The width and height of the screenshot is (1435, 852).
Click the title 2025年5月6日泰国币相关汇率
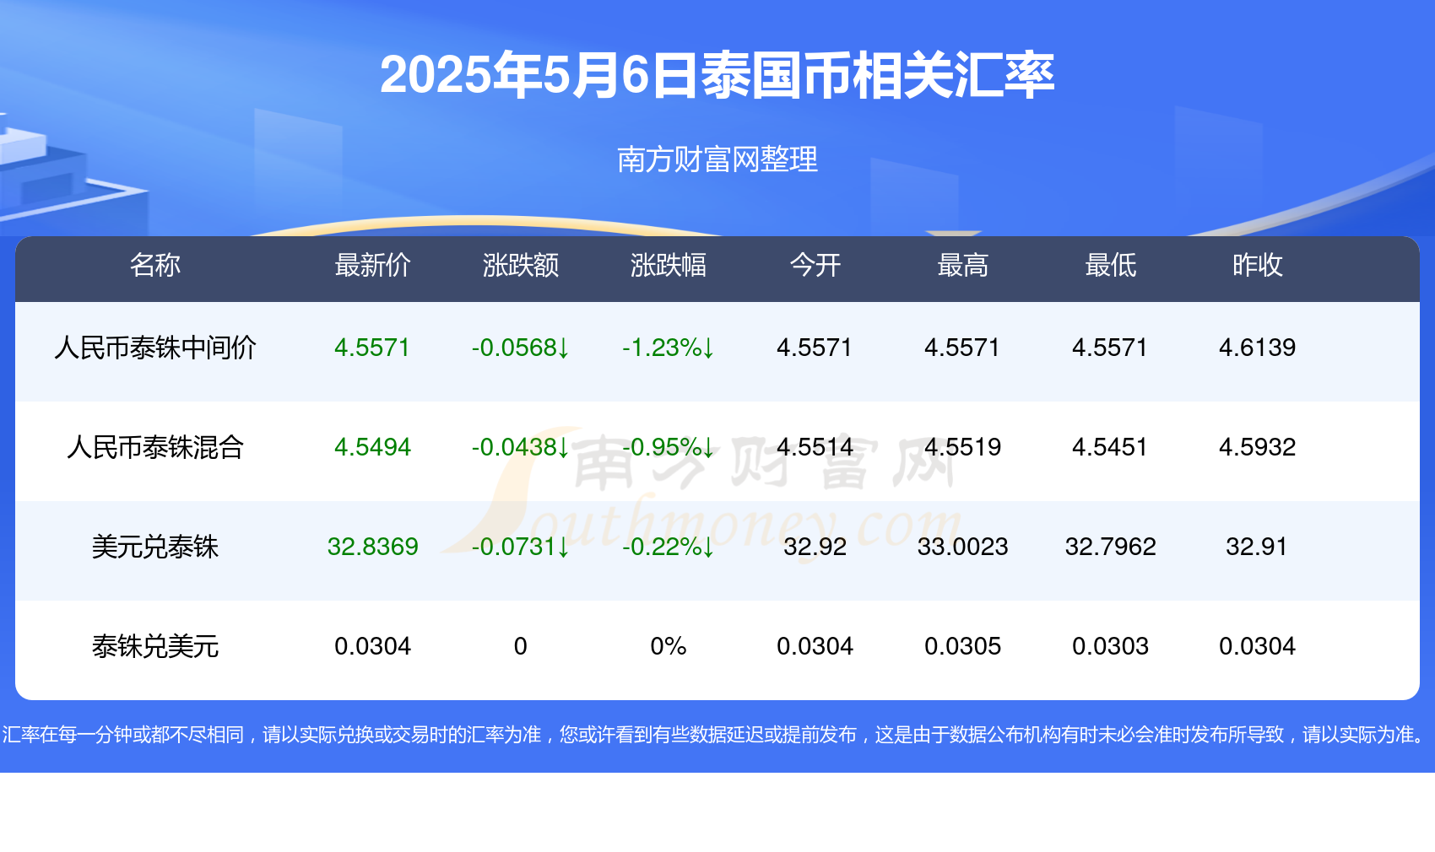[x=717, y=75]
